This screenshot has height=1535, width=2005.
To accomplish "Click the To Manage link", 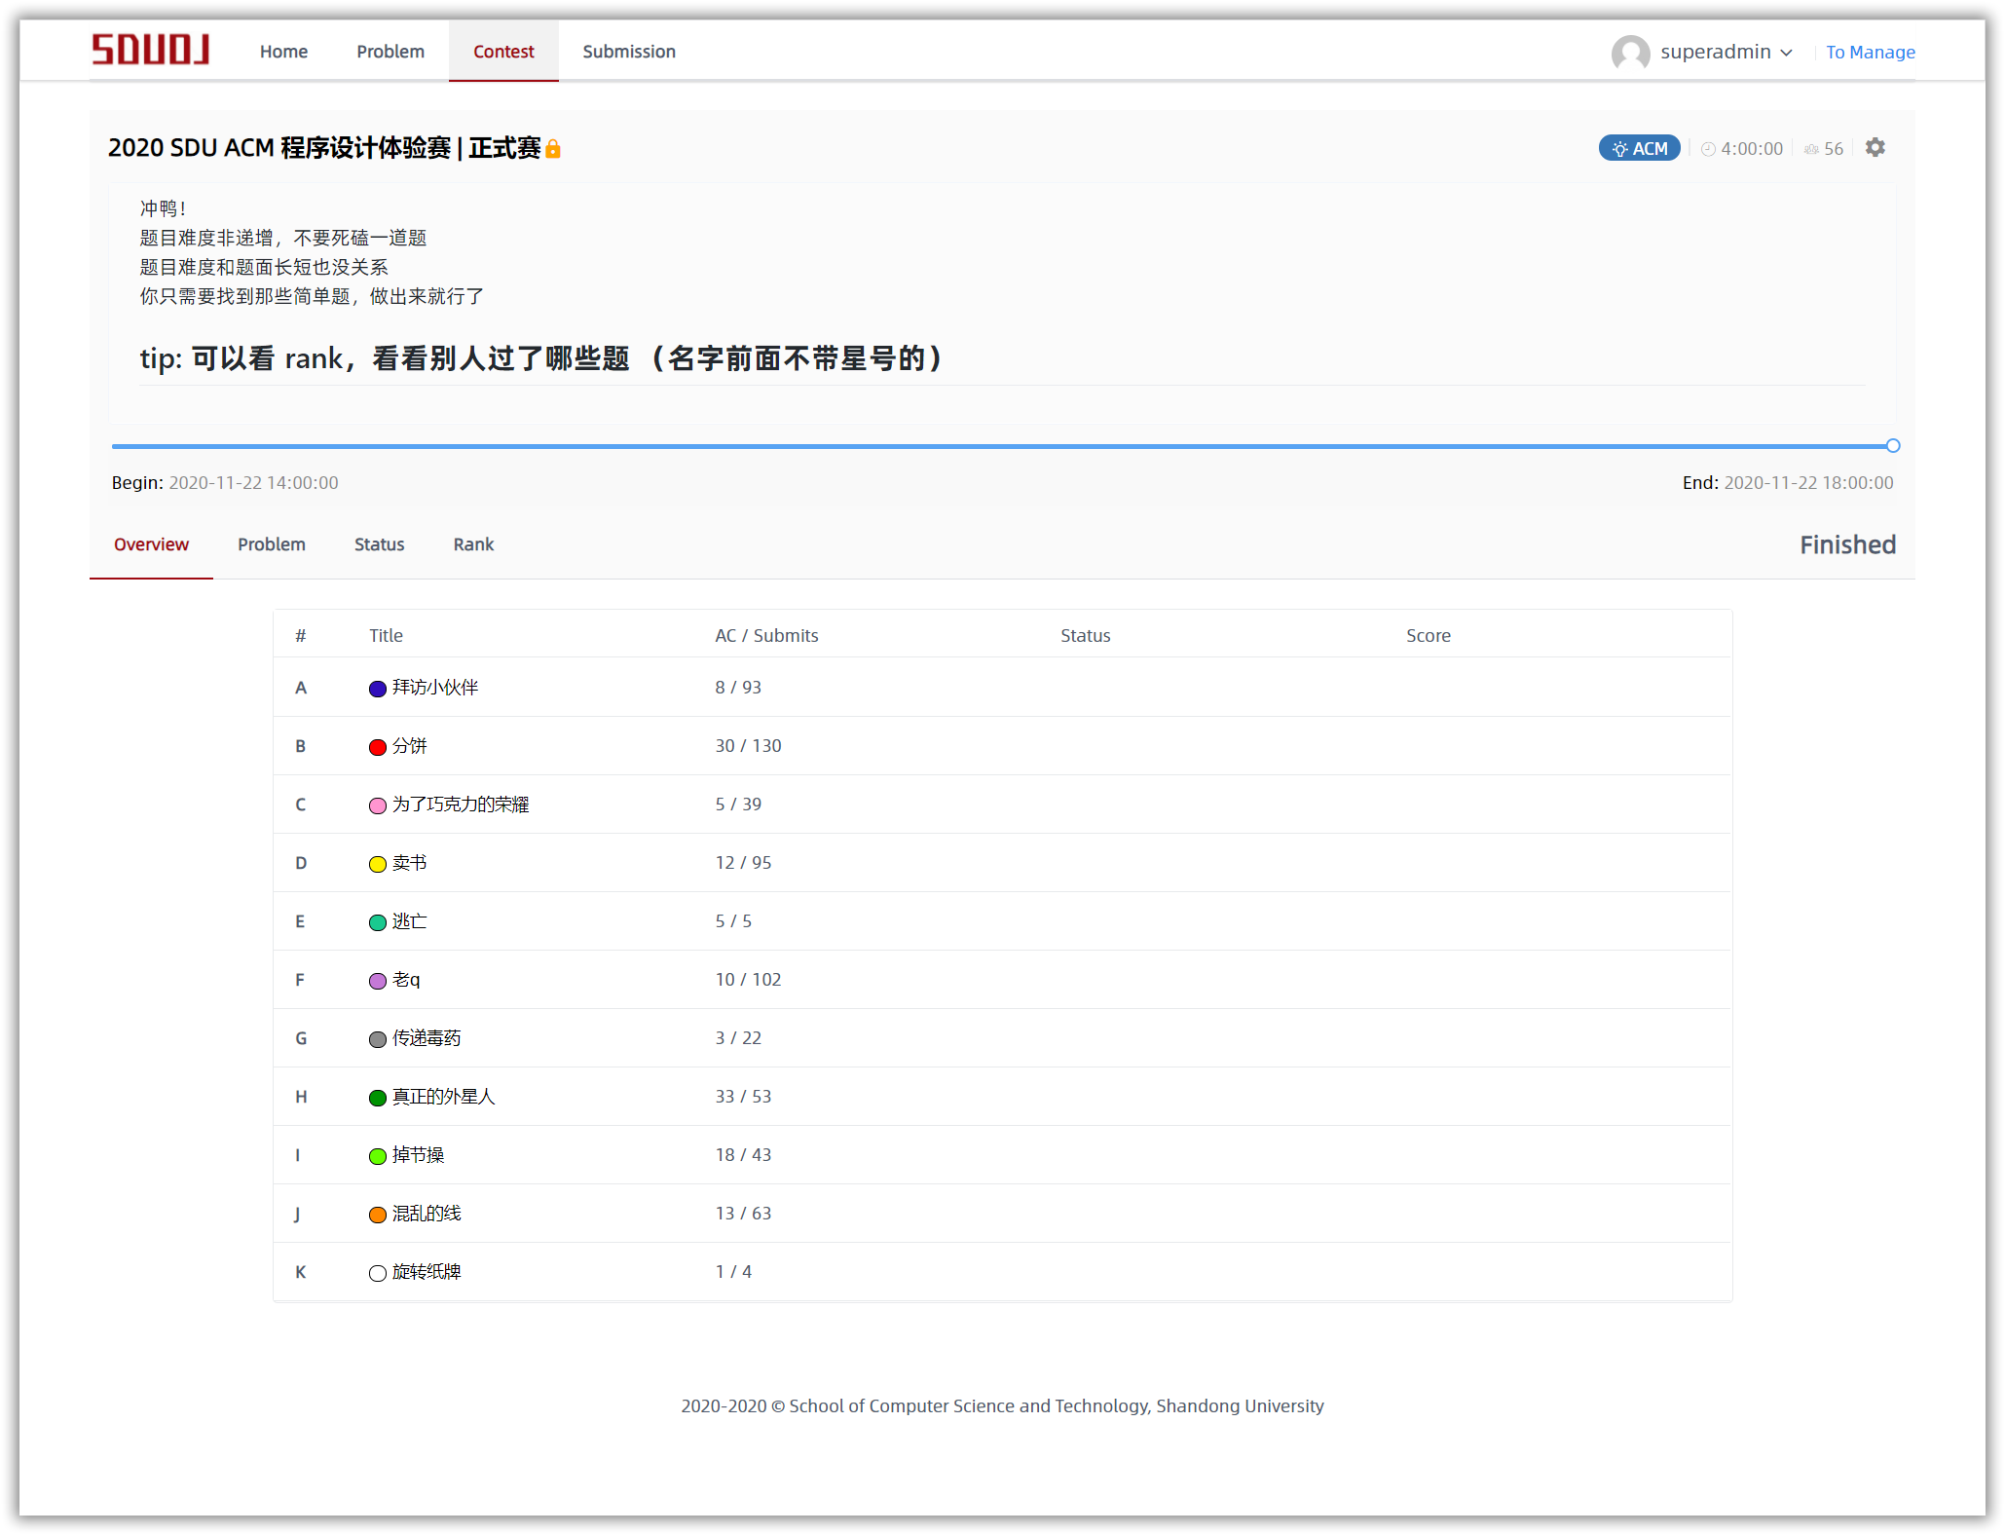I will (1870, 53).
